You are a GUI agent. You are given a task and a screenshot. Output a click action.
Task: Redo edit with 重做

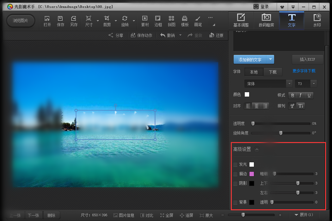(x=195, y=35)
